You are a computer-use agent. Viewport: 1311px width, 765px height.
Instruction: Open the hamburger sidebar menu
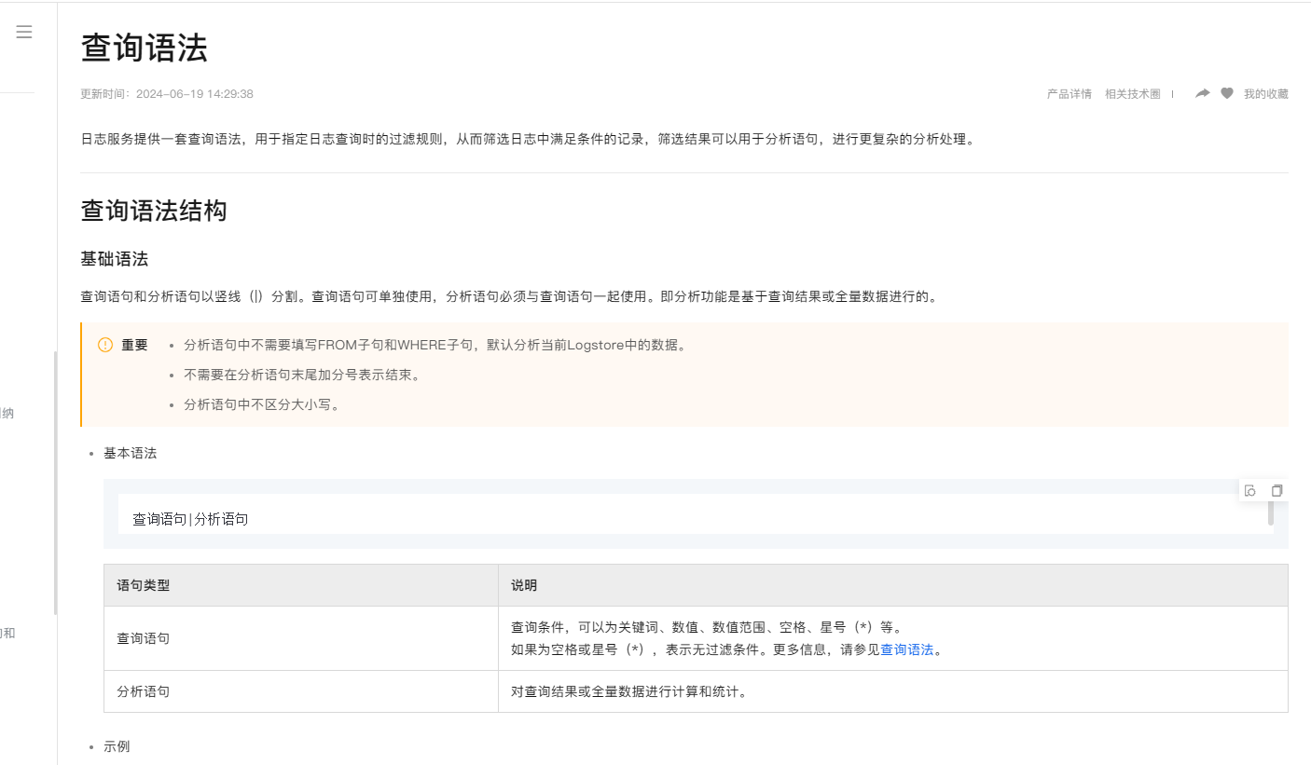click(24, 32)
